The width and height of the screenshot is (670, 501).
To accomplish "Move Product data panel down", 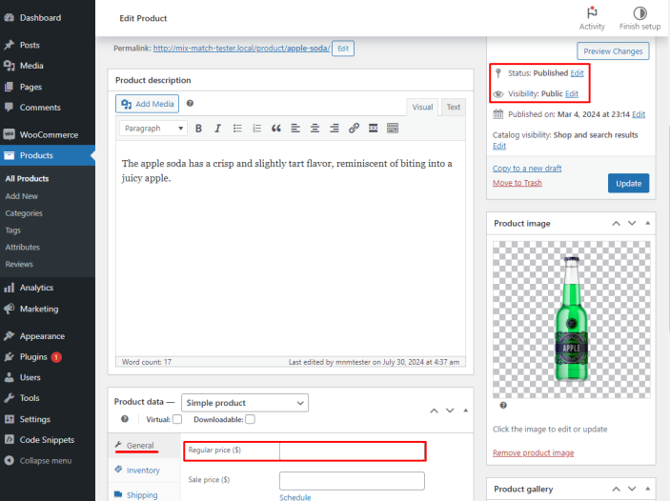I will [450, 411].
